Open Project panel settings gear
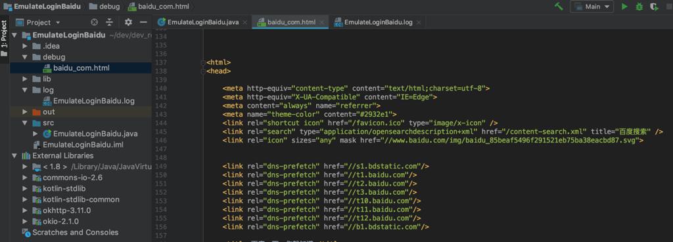 (x=128, y=22)
